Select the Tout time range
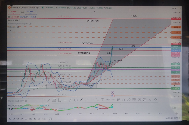Image resolution: width=189 pixels, height=125 pixels. pyautogui.click(x=44, y=119)
